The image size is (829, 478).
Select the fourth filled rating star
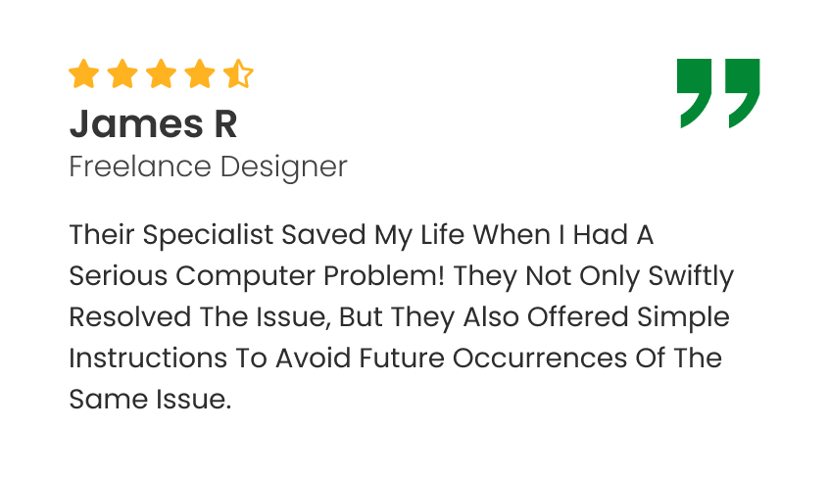[x=200, y=73]
